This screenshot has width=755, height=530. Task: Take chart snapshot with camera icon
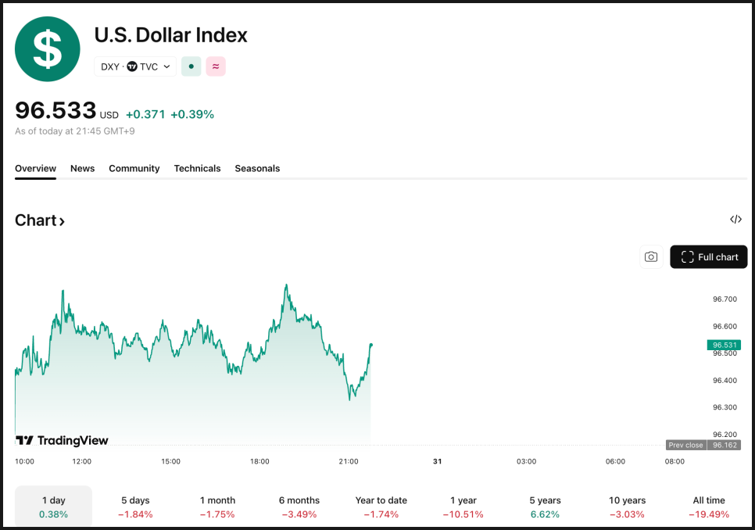[x=651, y=256]
